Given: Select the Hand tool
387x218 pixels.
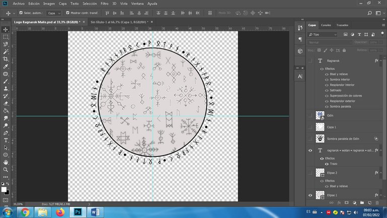Looking at the screenshot, I should pyautogui.click(x=6, y=162).
